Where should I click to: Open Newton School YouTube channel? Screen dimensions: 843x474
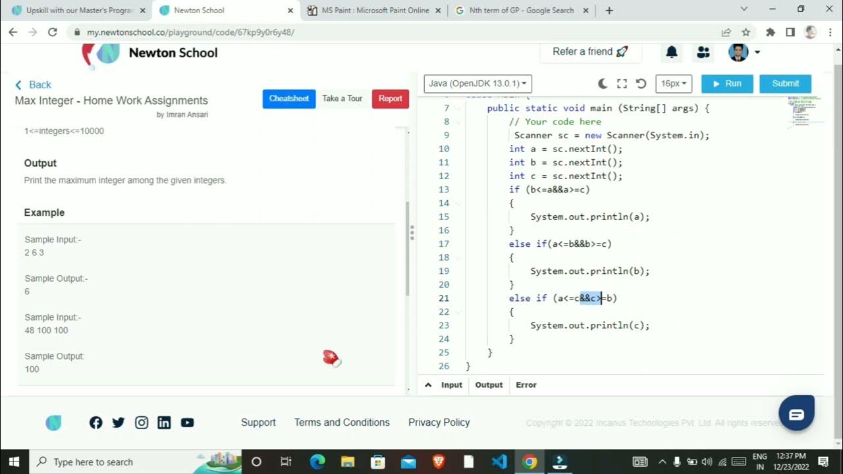point(187,423)
